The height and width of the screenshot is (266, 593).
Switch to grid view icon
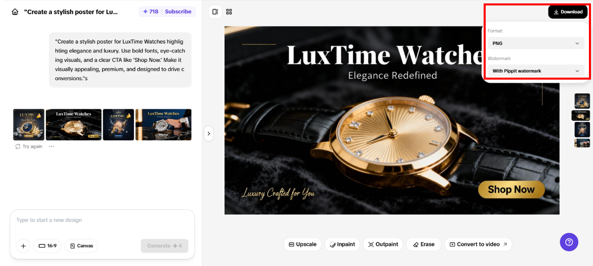click(229, 12)
